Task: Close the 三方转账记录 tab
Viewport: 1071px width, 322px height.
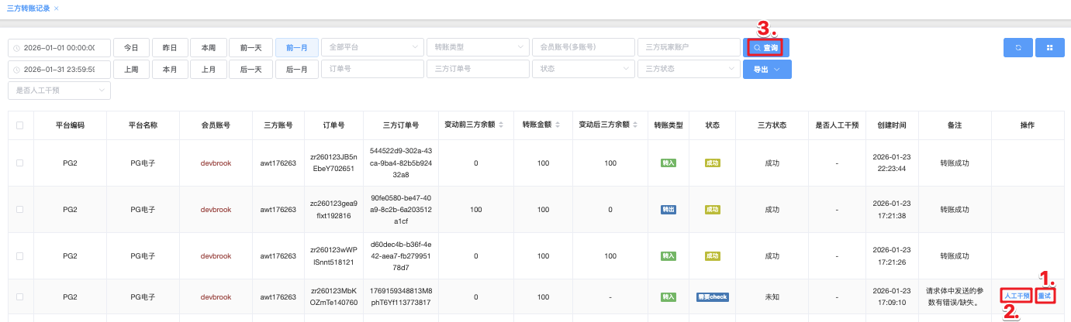Action: 56,8
